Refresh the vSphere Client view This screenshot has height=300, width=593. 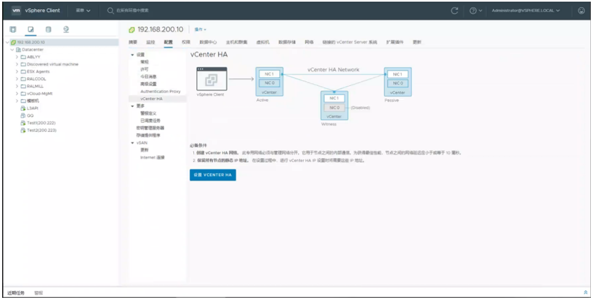(455, 10)
